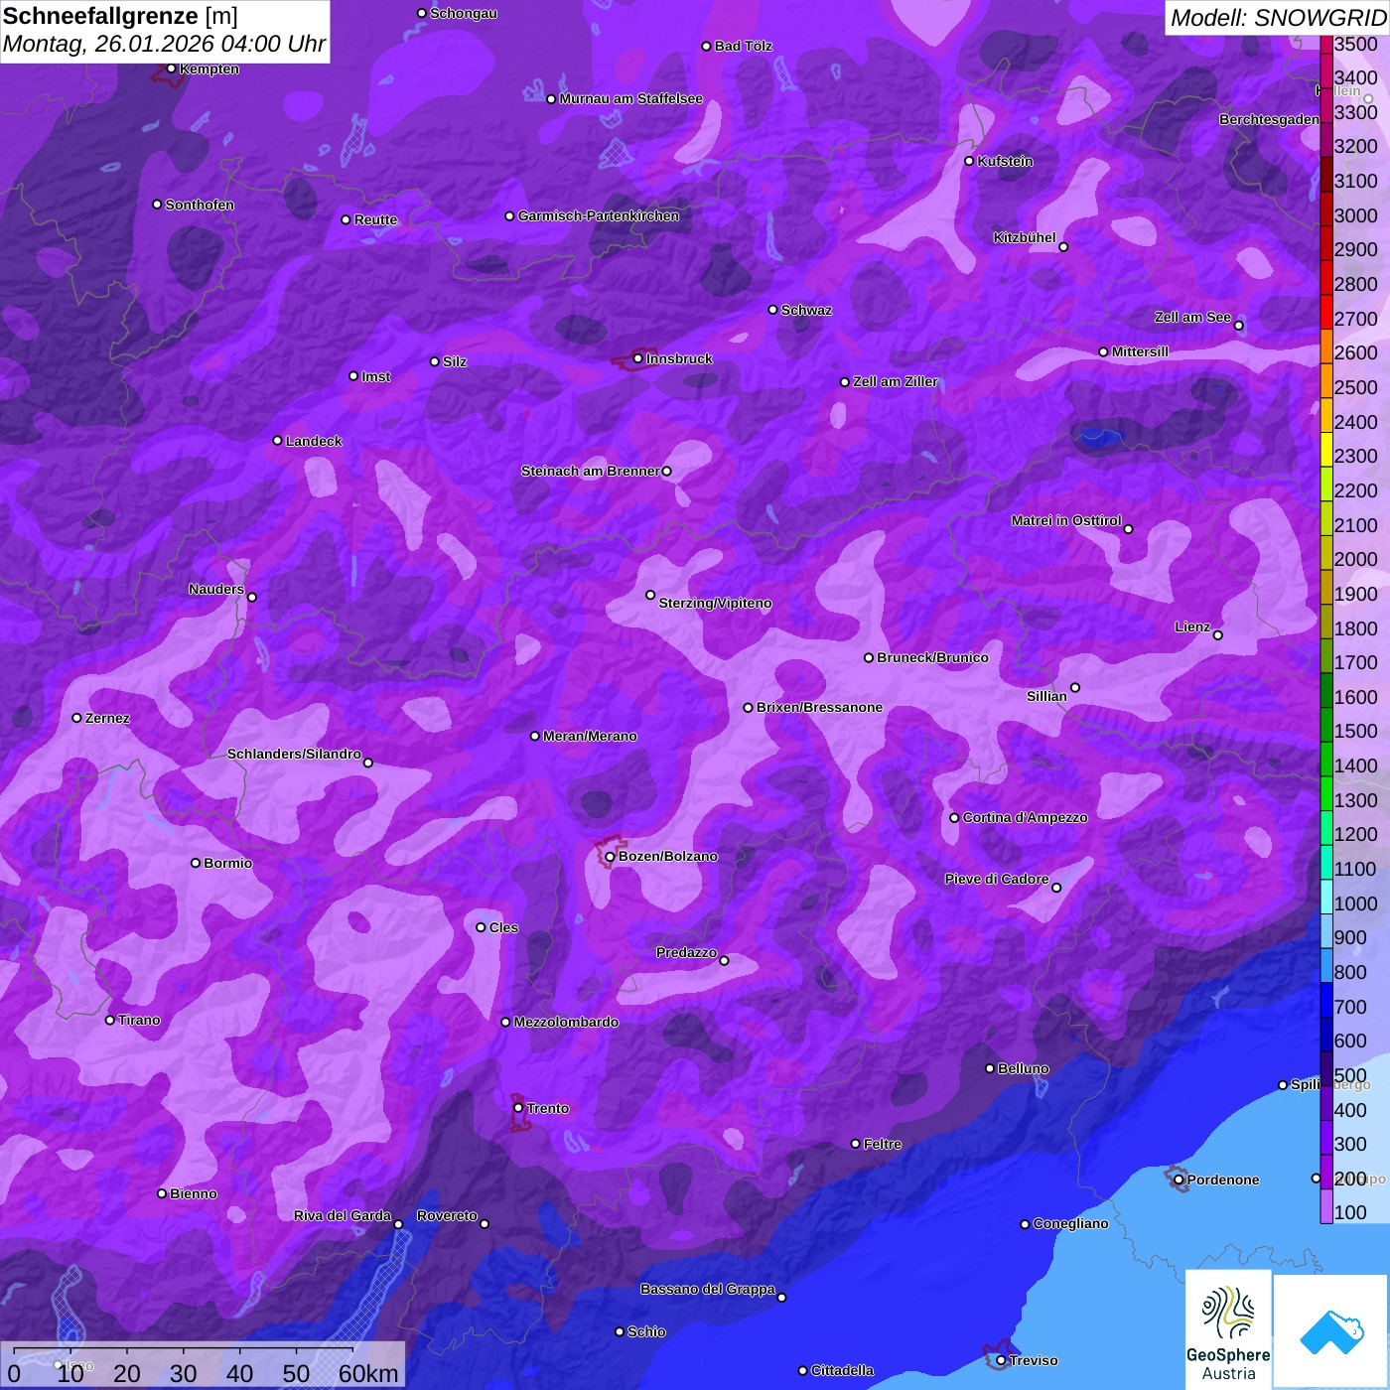Screen dimensions: 1390x1390
Task: Click the Schio label
Action: (646, 1331)
